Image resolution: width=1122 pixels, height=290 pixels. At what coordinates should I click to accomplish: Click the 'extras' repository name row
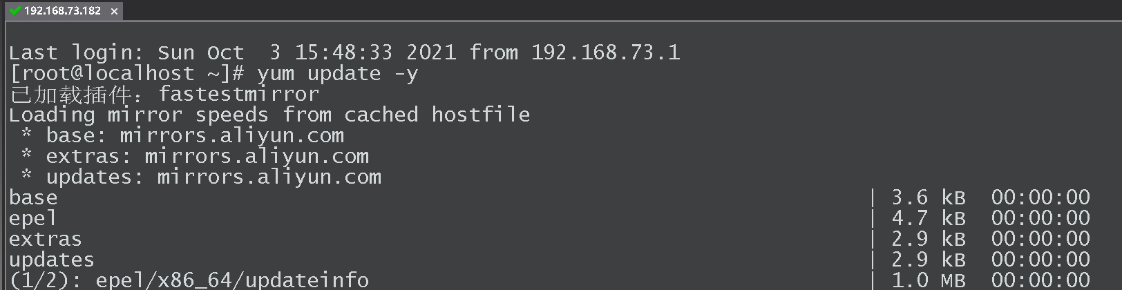(46, 240)
